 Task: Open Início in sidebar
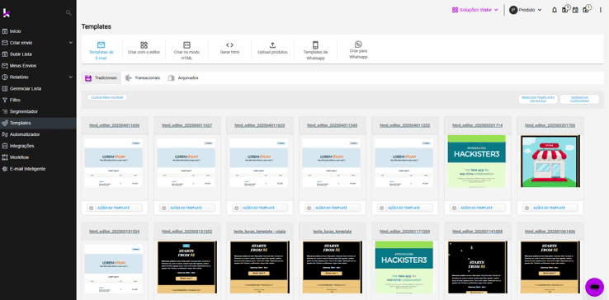click(38, 31)
